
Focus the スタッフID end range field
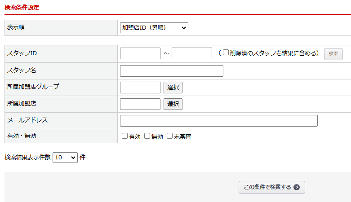(x=192, y=53)
